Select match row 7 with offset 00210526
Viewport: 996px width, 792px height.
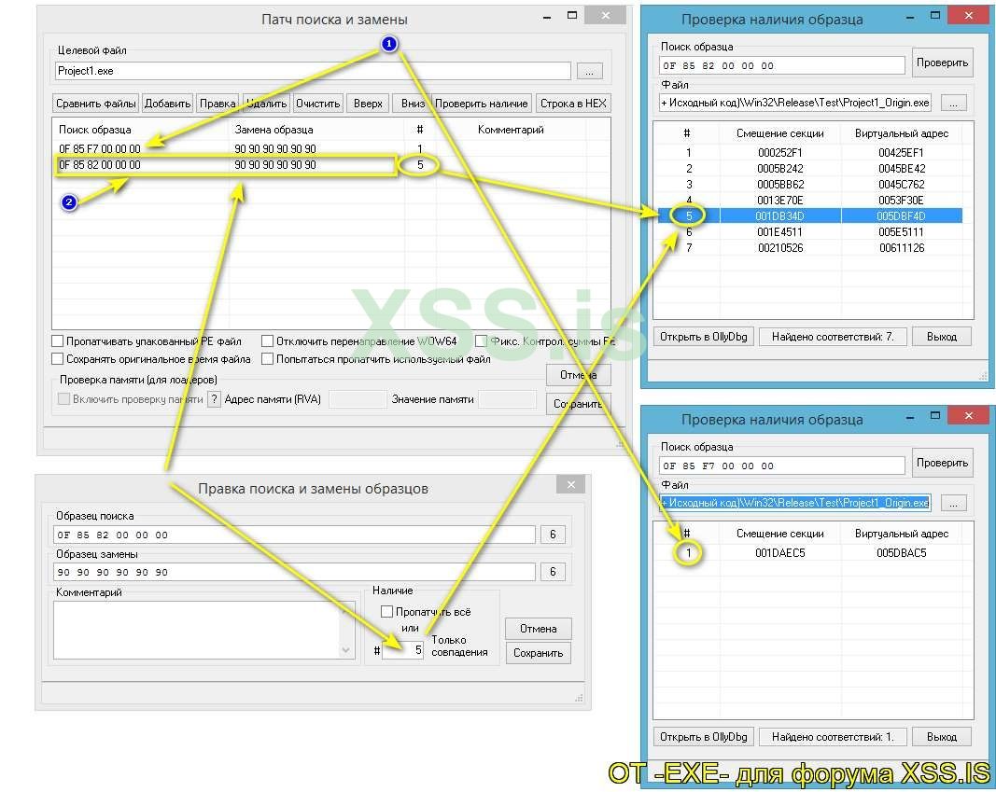click(x=808, y=248)
